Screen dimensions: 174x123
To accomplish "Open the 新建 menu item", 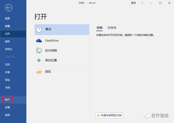I will [13, 26].
